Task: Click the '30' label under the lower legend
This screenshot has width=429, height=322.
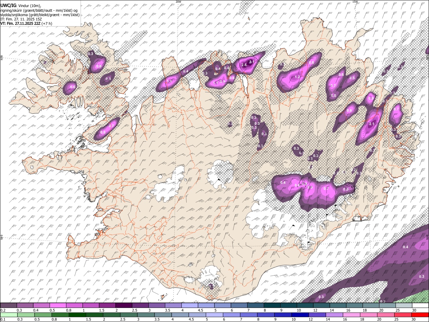Action: 414,320
